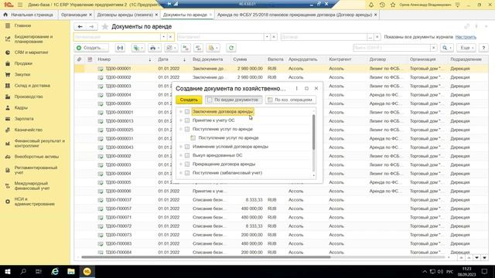Expand Изменение условий договора аренды node
The width and height of the screenshot is (495, 278).
181,147
